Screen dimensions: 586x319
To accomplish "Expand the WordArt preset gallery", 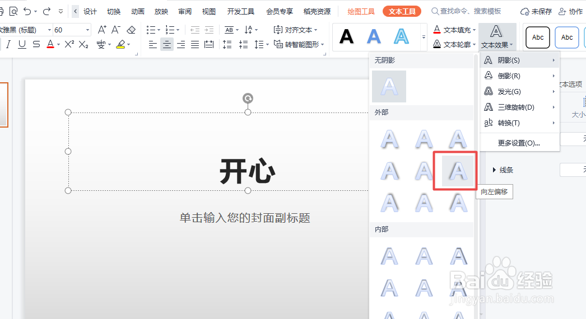I will (424, 37).
